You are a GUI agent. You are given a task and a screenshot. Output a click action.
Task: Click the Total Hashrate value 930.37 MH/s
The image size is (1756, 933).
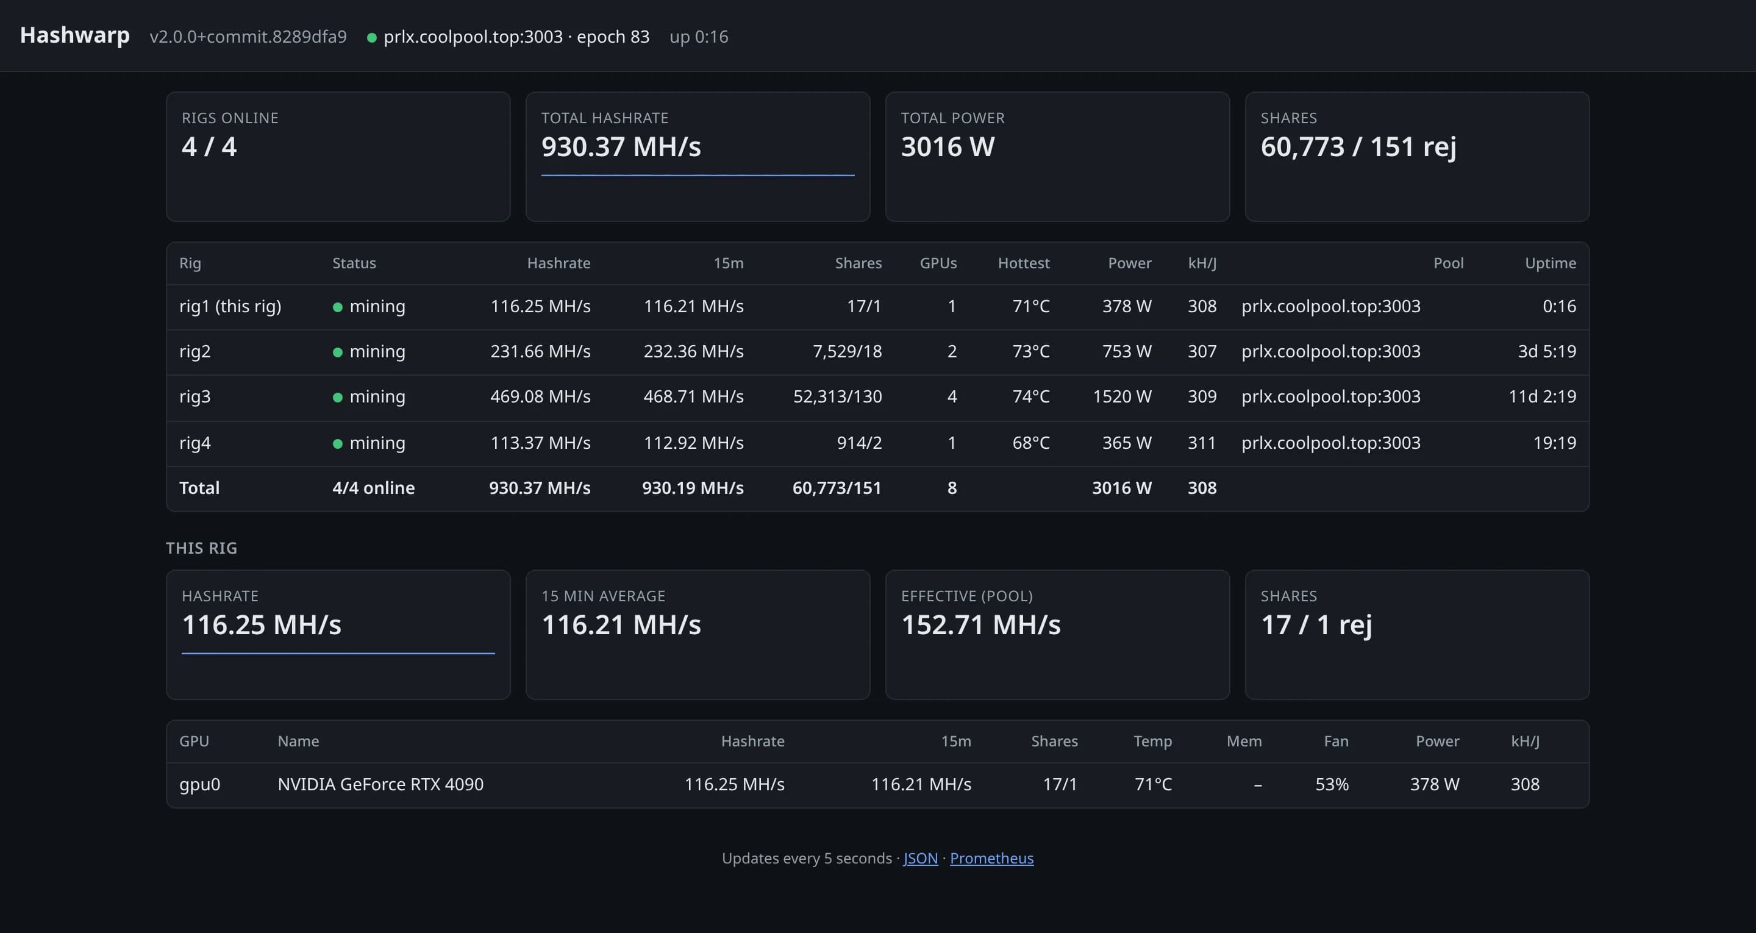tap(621, 146)
